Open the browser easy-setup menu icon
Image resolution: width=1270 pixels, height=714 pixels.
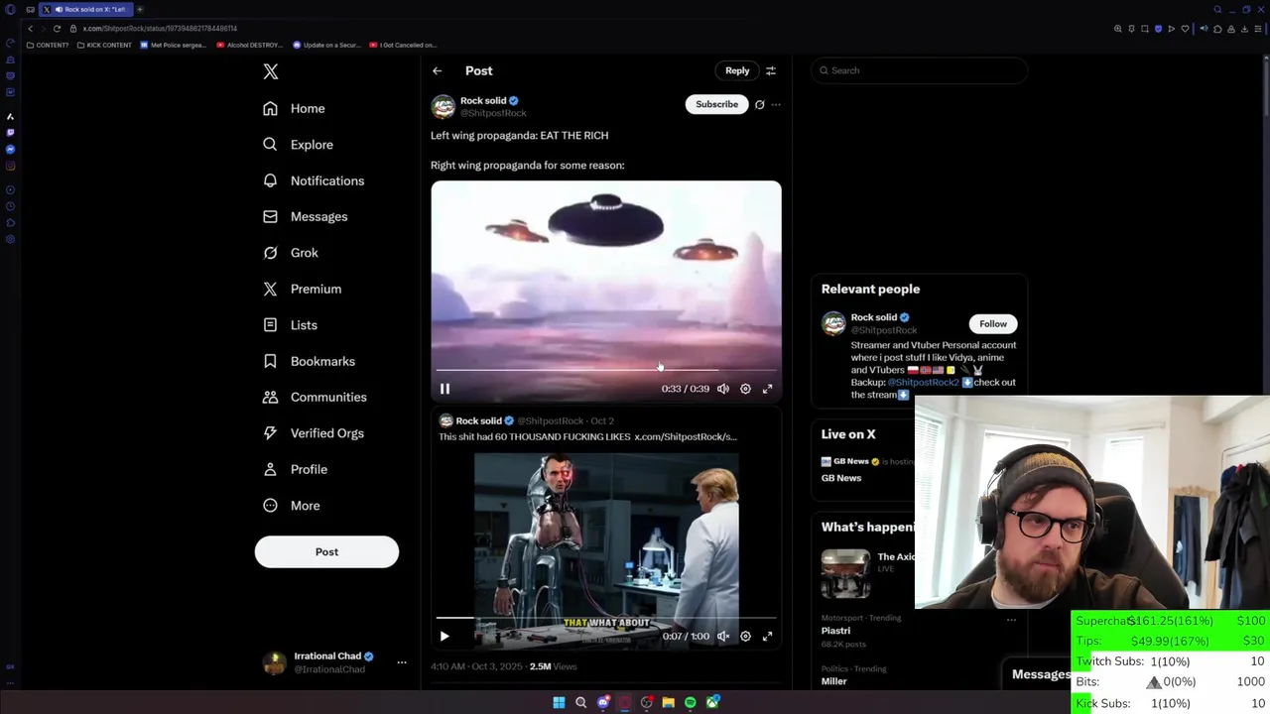[x=1258, y=29]
